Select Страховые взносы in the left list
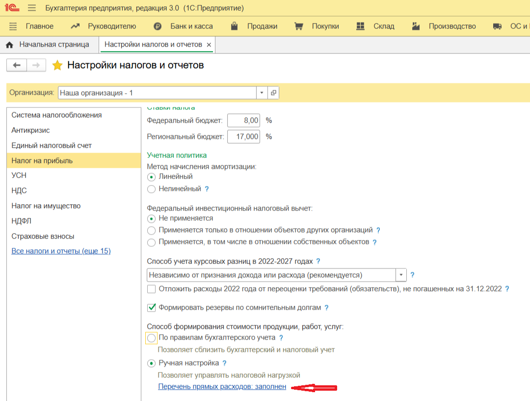This screenshot has height=401, width=530. 74,236
